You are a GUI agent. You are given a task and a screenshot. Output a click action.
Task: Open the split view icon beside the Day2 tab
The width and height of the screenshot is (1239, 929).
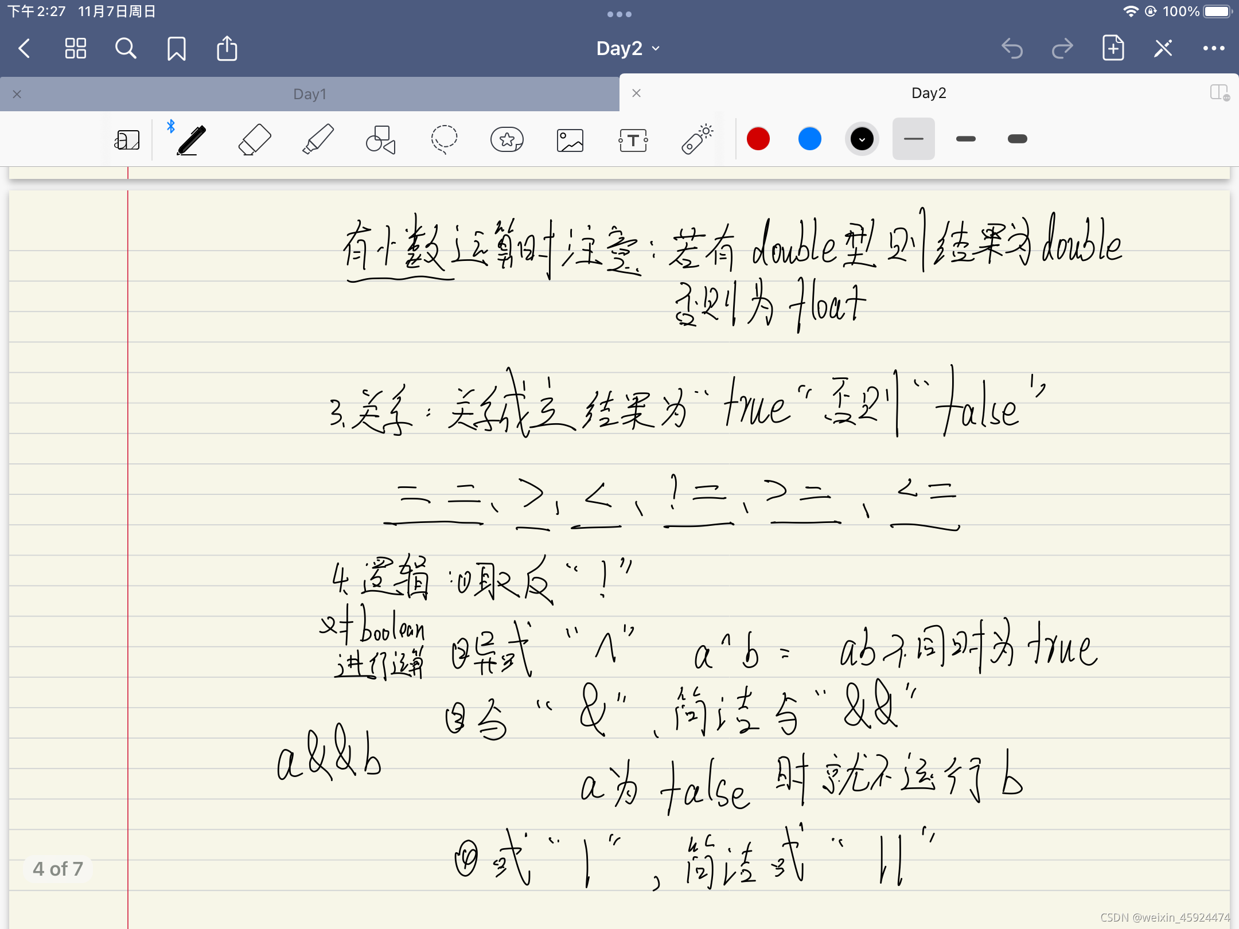pyautogui.click(x=1220, y=93)
